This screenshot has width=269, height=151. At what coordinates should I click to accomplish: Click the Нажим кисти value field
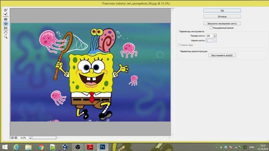[x=209, y=41]
